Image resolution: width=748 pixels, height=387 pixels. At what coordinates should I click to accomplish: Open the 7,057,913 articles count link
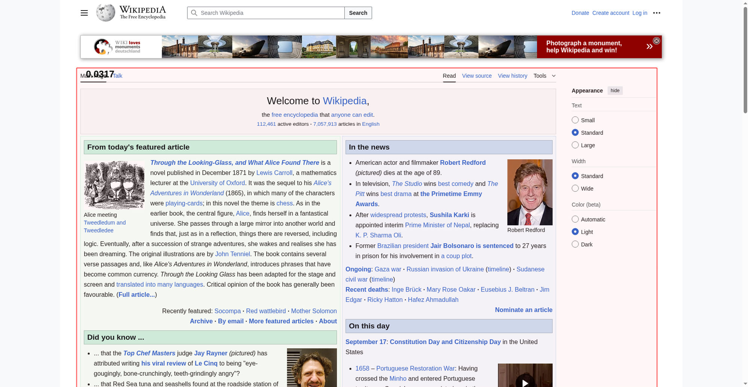pyautogui.click(x=325, y=124)
